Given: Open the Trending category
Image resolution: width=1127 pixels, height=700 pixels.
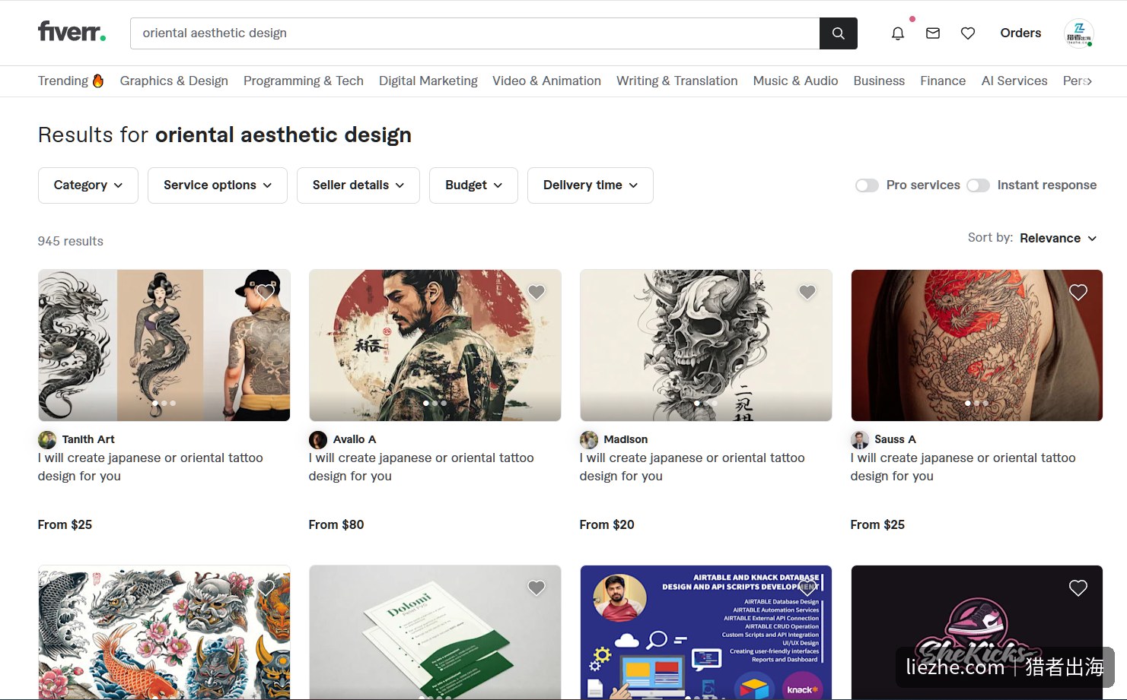Looking at the screenshot, I should click(x=71, y=81).
